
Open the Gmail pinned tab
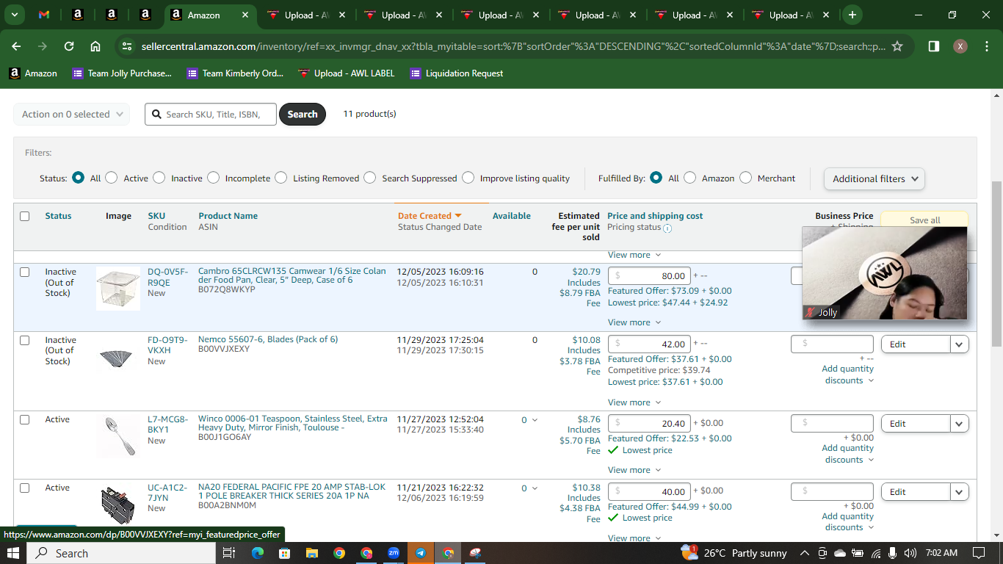44,15
